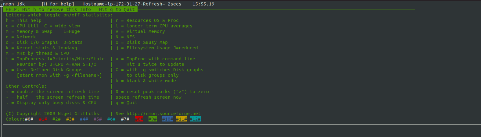Click the blue #10# colour block
The width and height of the screenshot is (481, 137).
[x=167, y=119]
